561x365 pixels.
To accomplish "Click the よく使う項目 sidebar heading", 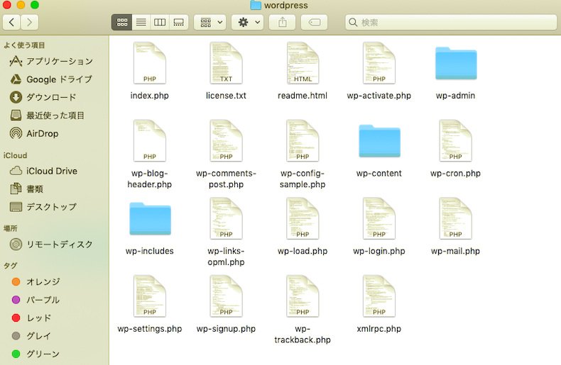I will tap(24, 45).
